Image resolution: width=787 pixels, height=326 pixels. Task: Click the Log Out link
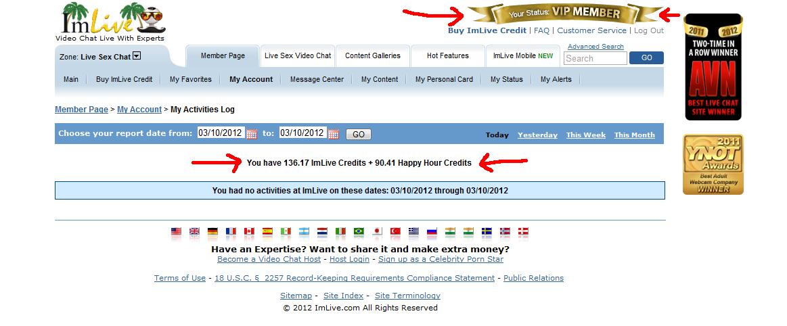click(x=649, y=30)
